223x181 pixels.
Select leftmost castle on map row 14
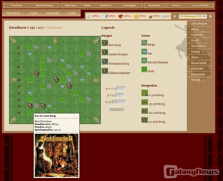click(x=30, y=105)
